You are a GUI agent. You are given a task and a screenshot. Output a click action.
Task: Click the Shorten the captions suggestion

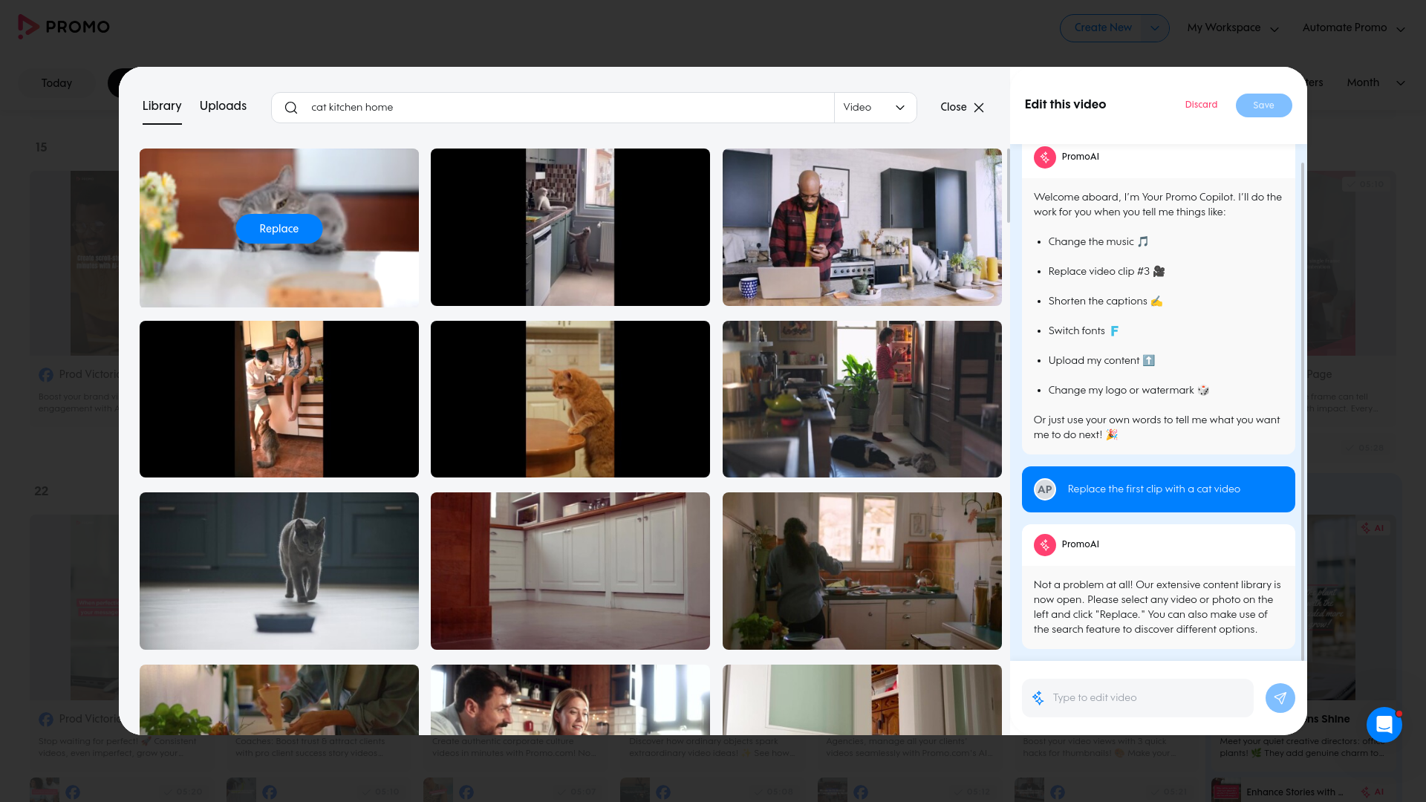click(x=1104, y=301)
